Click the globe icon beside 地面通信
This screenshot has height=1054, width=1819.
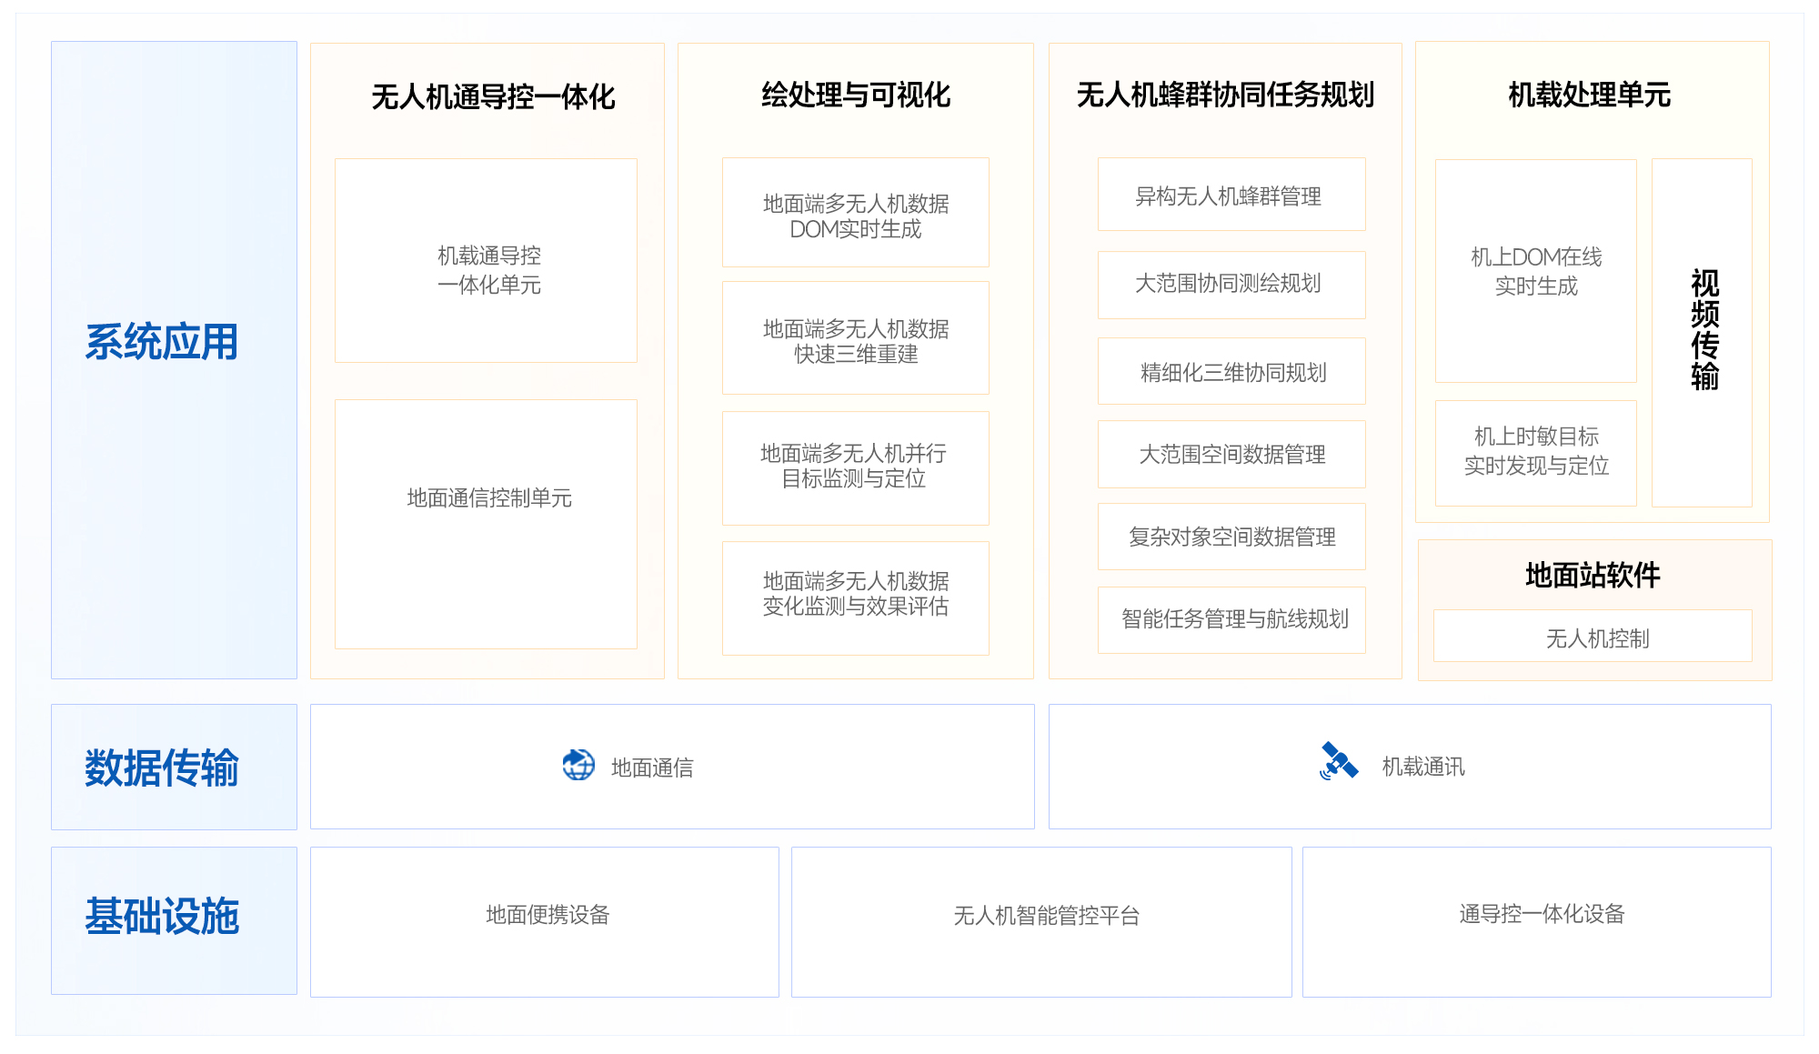point(578,766)
